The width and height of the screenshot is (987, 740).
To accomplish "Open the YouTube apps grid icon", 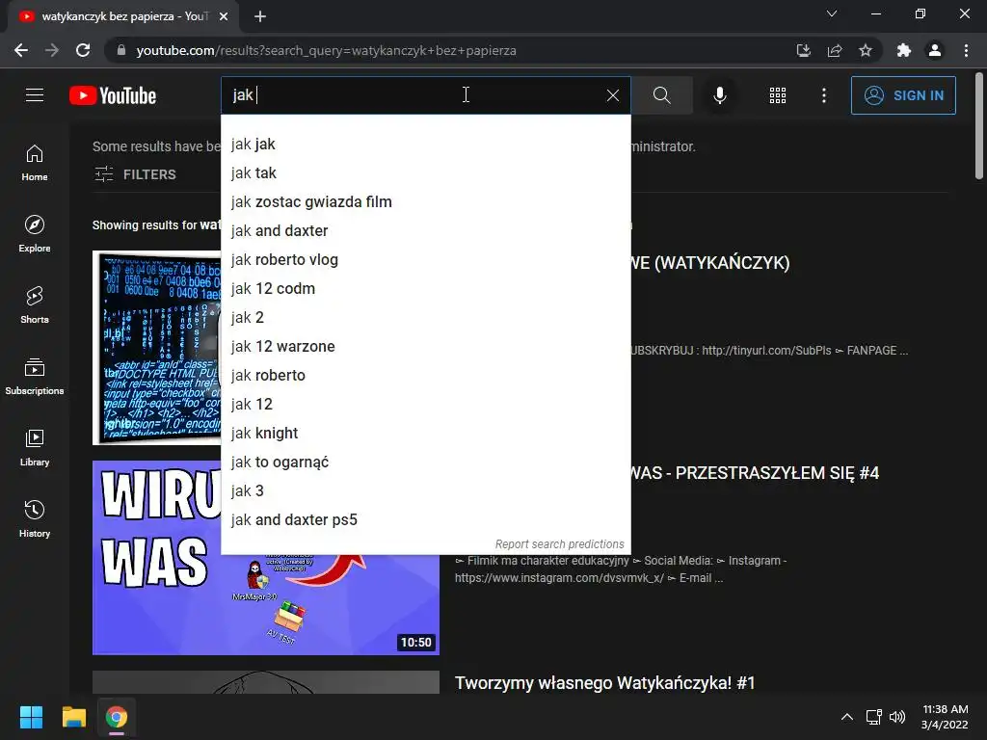I will (x=778, y=95).
